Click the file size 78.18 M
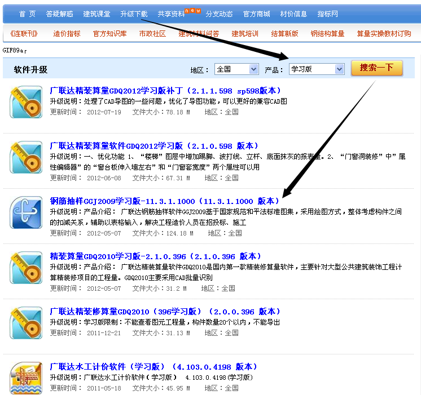 point(178,112)
